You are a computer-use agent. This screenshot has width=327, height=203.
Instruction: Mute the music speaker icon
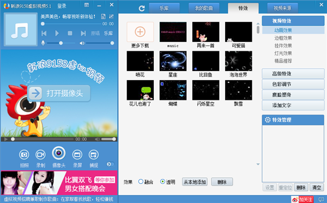pyautogui.click(x=82, y=43)
